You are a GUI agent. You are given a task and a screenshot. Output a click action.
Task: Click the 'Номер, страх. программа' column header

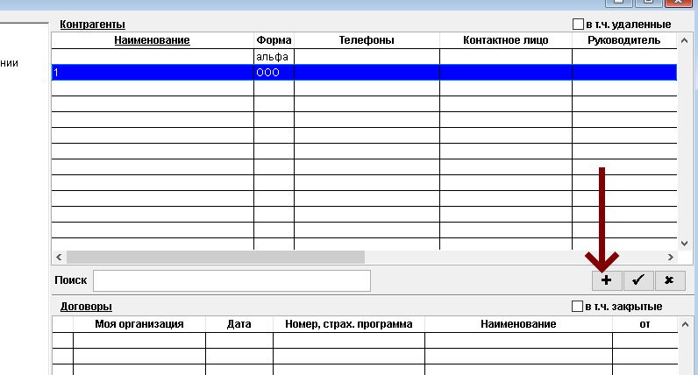point(348,324)
